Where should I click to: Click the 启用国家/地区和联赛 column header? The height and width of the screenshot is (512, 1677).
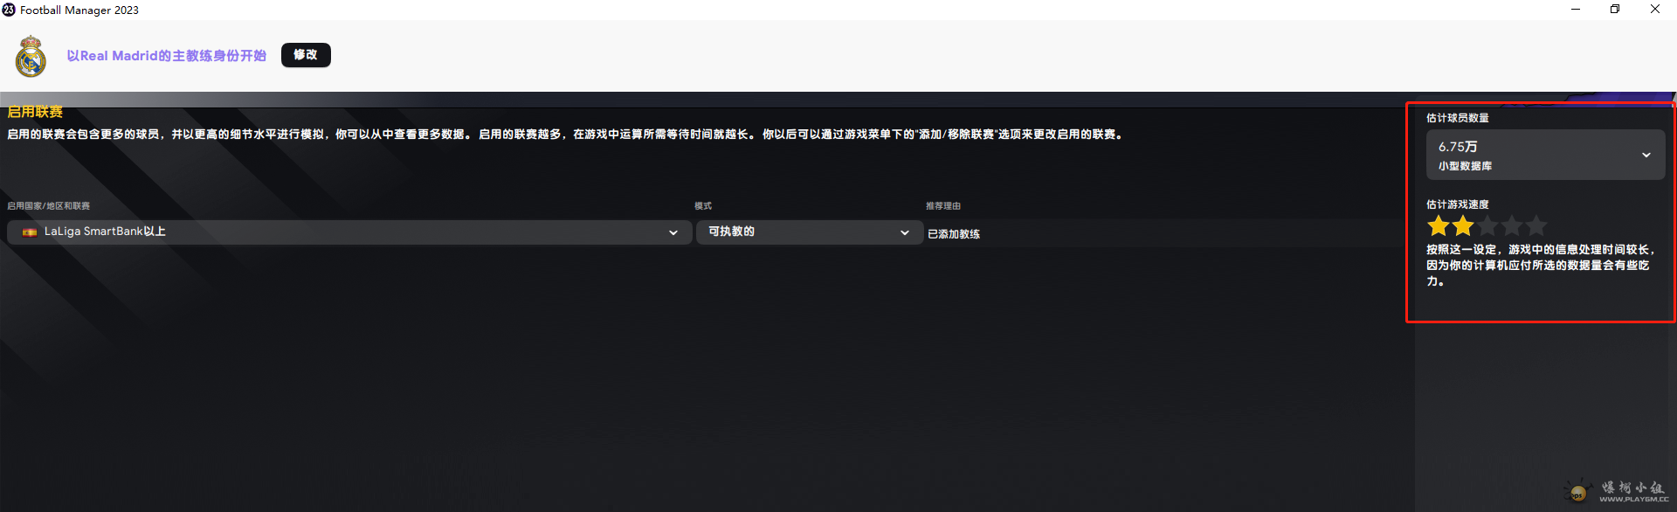[x=49, y=206]
